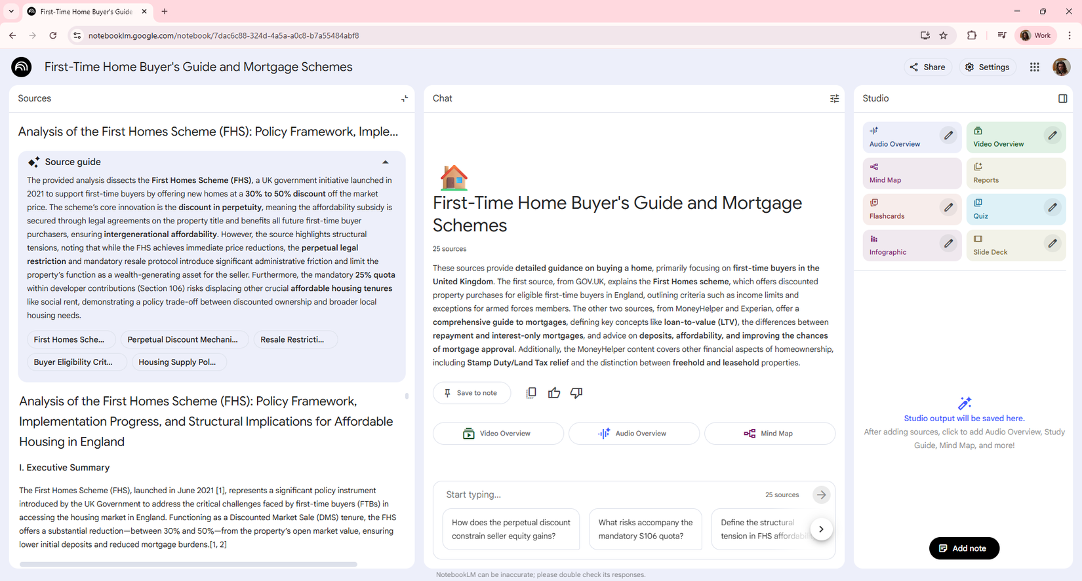Open the Share notebook dialog
1082x581 pixels.
pyautogui.click(x=927, y=67)
